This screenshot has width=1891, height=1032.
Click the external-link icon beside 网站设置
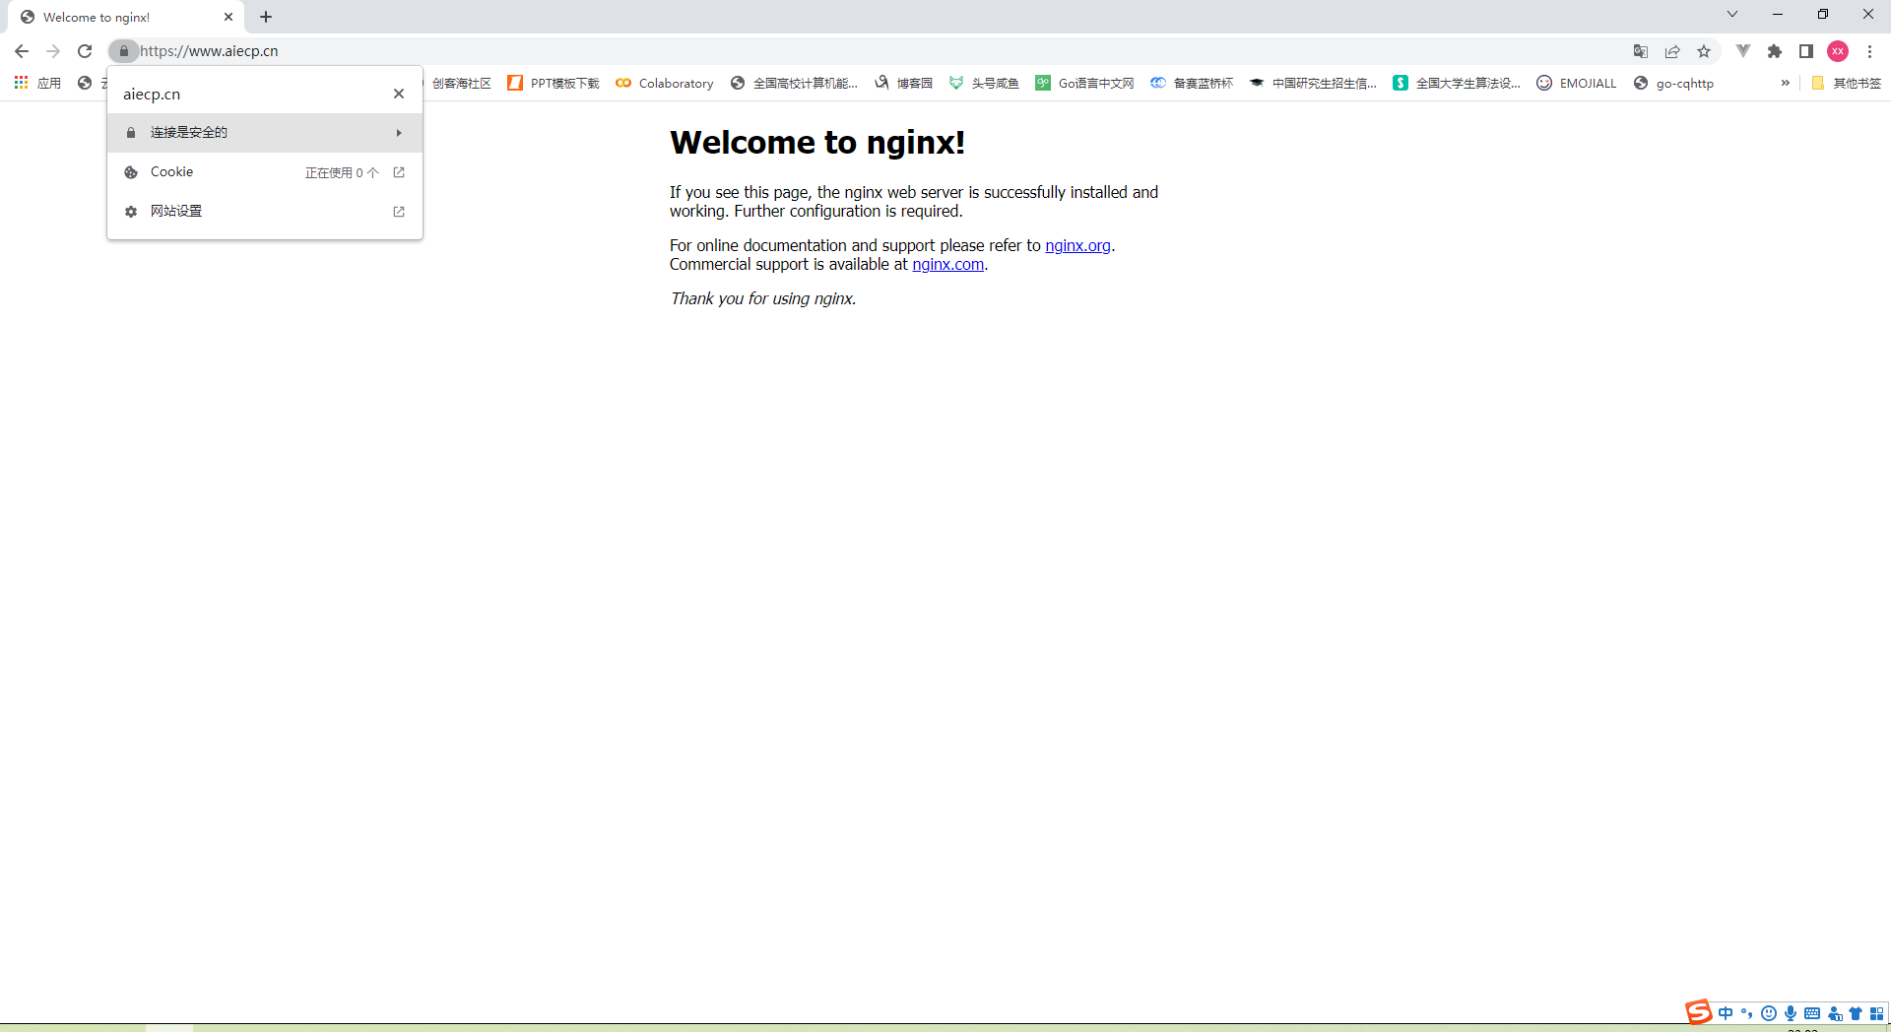pos(399,212)
